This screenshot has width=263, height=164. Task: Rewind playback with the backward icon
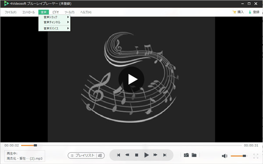127,155
